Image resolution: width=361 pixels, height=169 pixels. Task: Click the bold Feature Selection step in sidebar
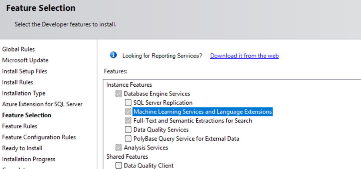tap(27, 115)
